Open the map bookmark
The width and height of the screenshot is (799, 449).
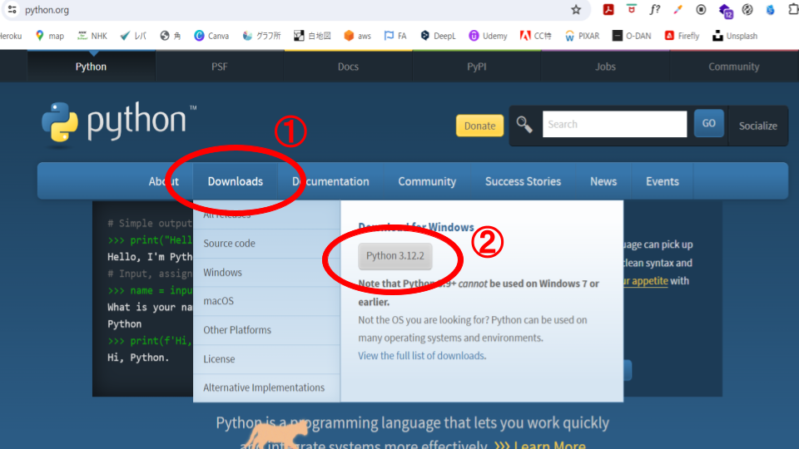(49, 36)
